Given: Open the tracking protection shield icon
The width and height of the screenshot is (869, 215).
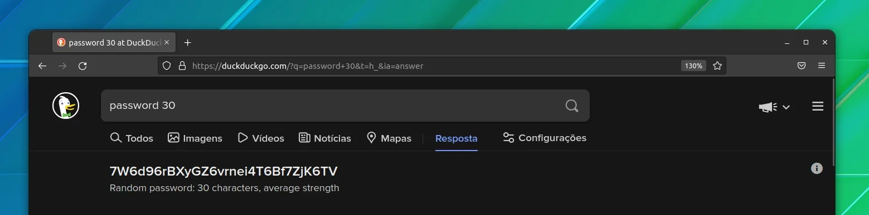Looking at the screenshot, I should coord(166,66).
